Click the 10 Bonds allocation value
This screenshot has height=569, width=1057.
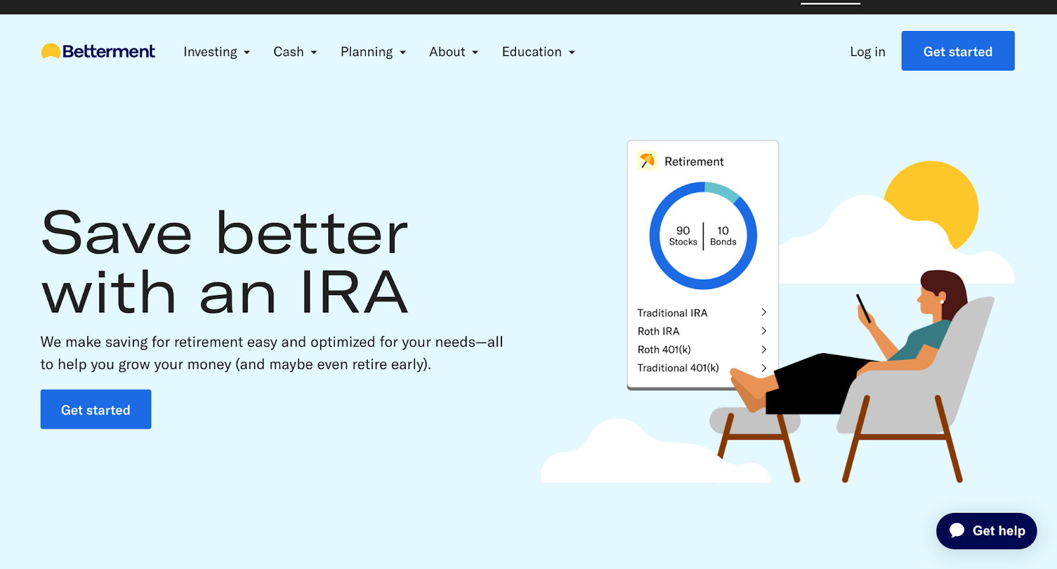723,236
